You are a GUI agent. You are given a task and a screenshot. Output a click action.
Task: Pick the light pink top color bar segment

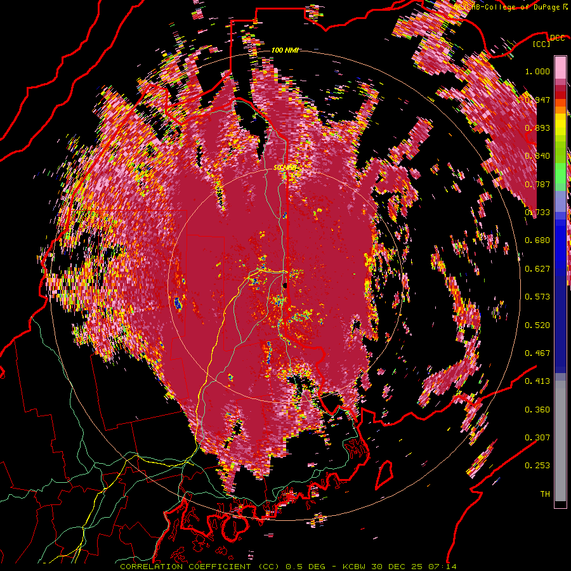pos(560,67)
